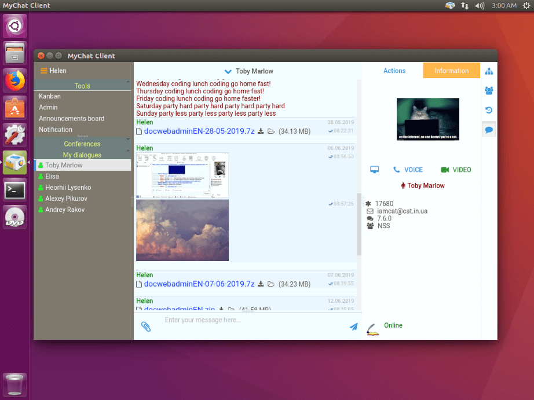
Task: Start a VOICE call with Toby Marlow
Action: (x=408, y=169)
